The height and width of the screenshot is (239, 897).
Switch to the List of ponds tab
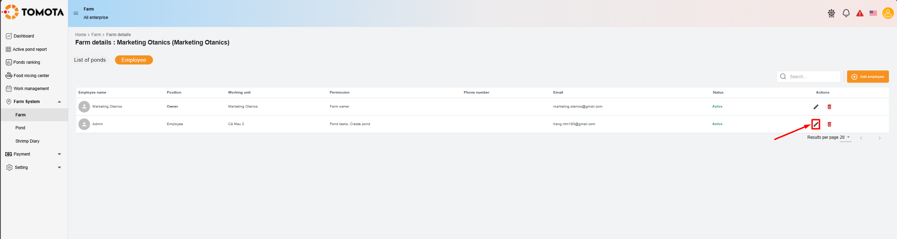tap(90, 60)
